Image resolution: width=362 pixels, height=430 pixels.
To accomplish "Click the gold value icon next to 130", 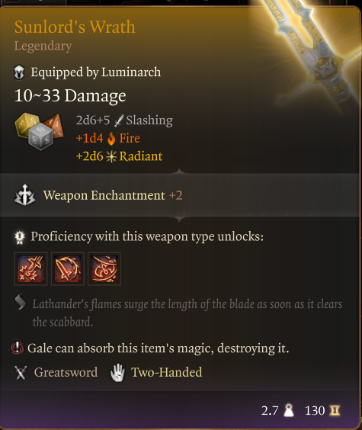I will pyautogui.click(x=335, y=410).
